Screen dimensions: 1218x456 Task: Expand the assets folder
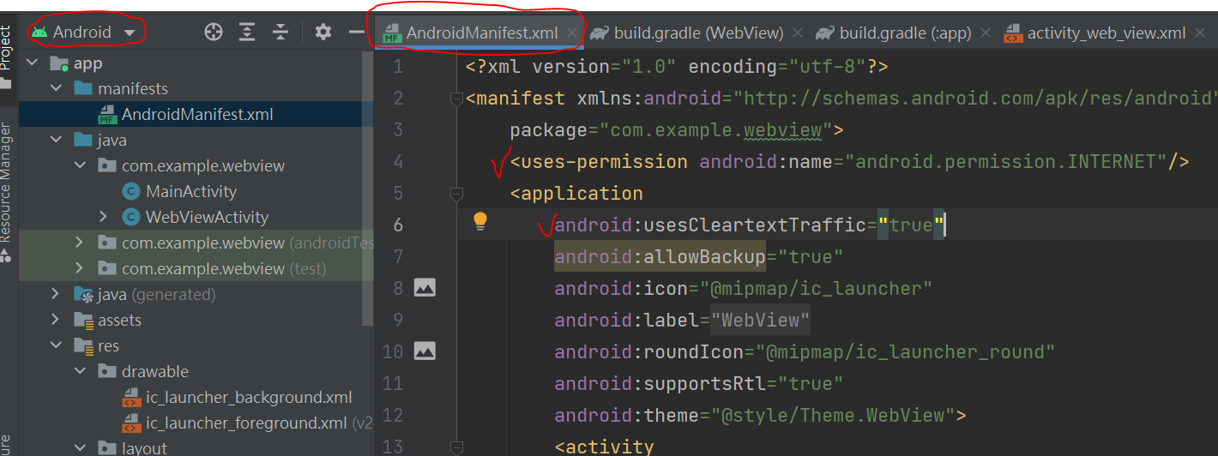57,321
